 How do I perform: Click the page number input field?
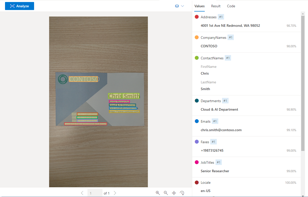pos(95,193)
